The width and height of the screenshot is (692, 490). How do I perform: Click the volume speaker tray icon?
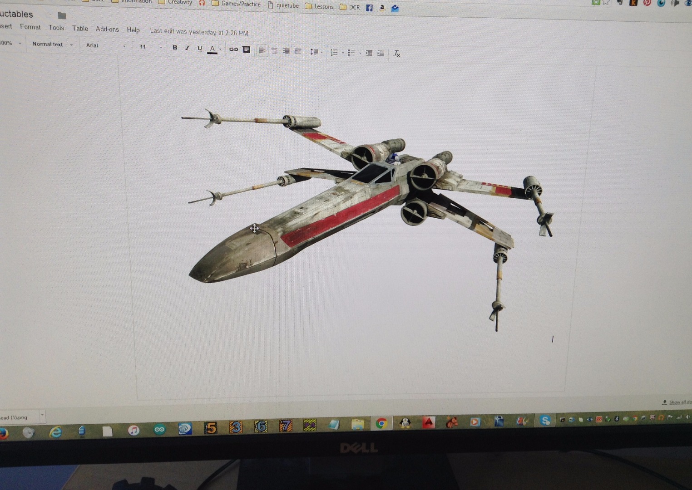coord(687,416)
